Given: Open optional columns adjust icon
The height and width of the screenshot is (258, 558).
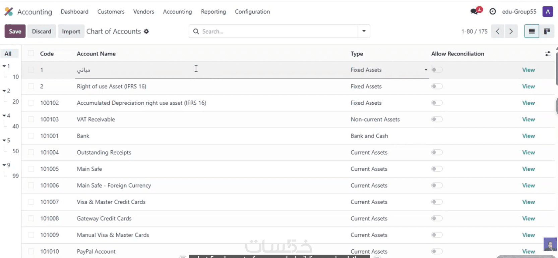Looking at the screenshot, I should coord(548,54).
